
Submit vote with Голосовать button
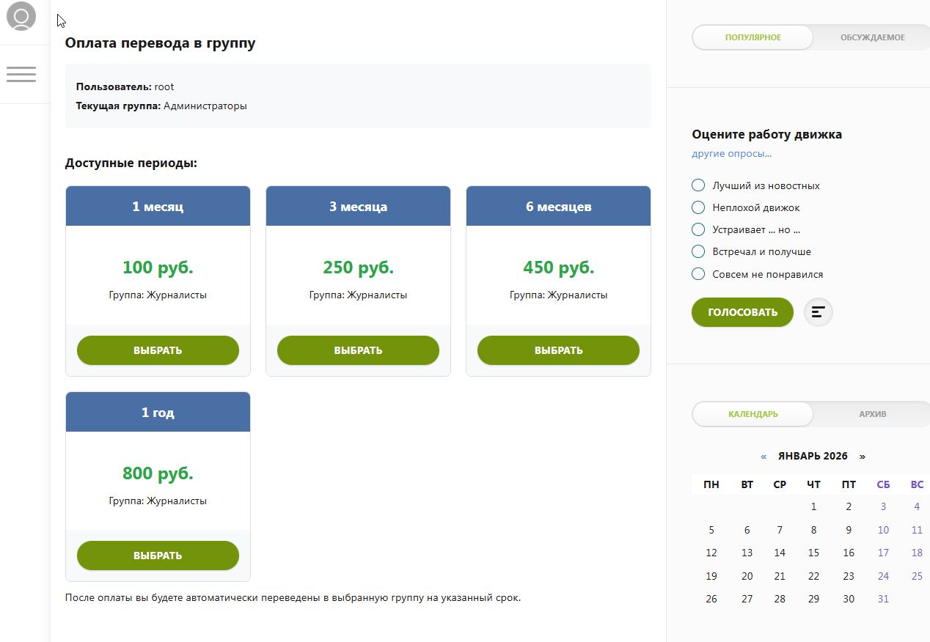pos(742,312)
